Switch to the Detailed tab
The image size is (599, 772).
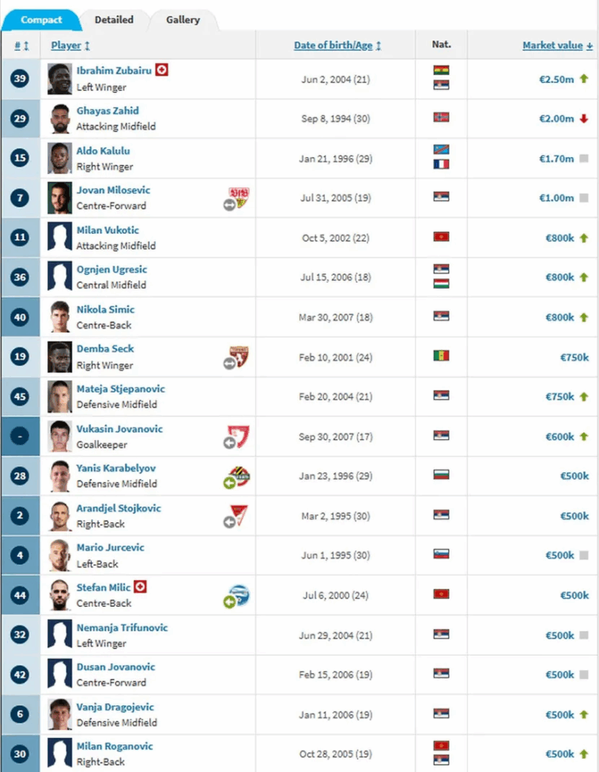pyautogui.click(x=114, y=20)
